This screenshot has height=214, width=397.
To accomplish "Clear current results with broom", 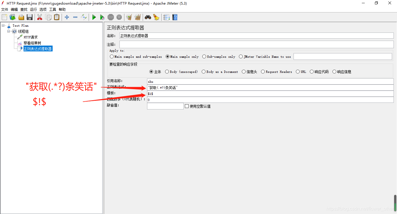I will point(129,17).
